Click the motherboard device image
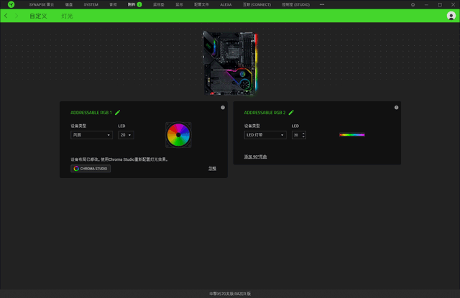 230,62
